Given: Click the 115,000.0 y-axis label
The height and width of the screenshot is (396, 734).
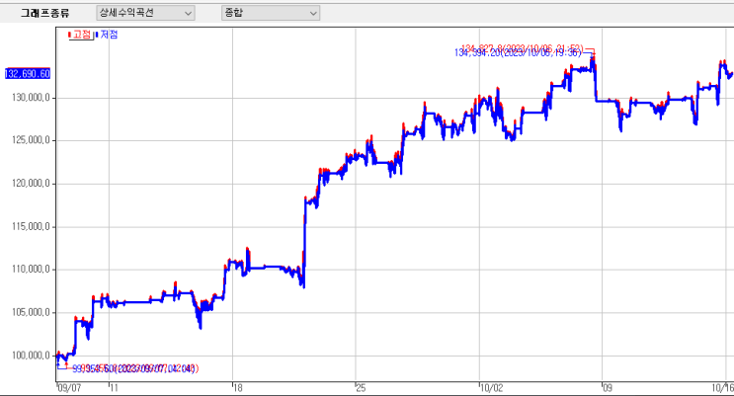Looking at the screenshot, I should pos(31,226).
